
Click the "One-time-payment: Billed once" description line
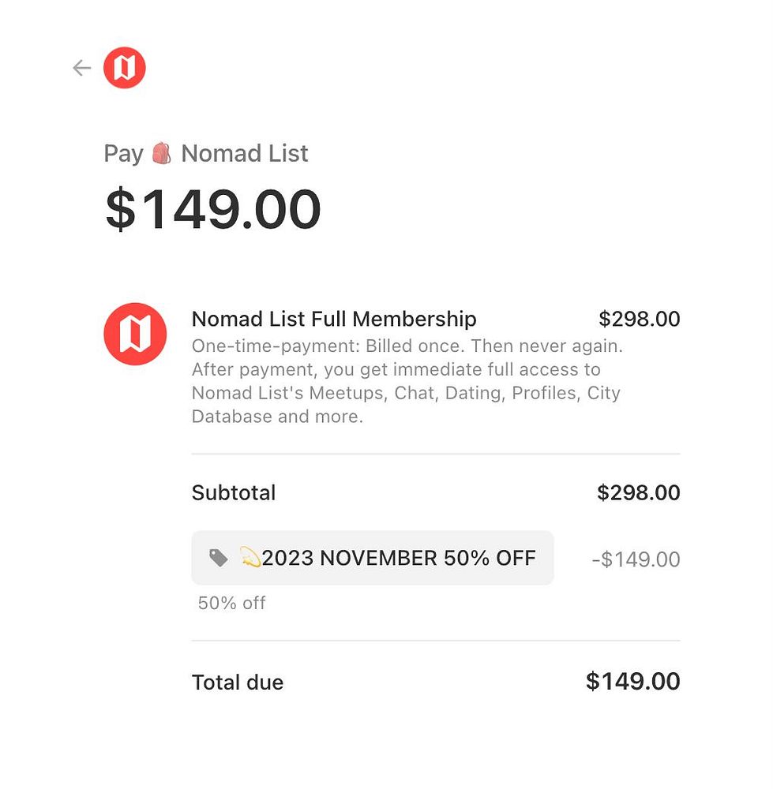[407, 346]
